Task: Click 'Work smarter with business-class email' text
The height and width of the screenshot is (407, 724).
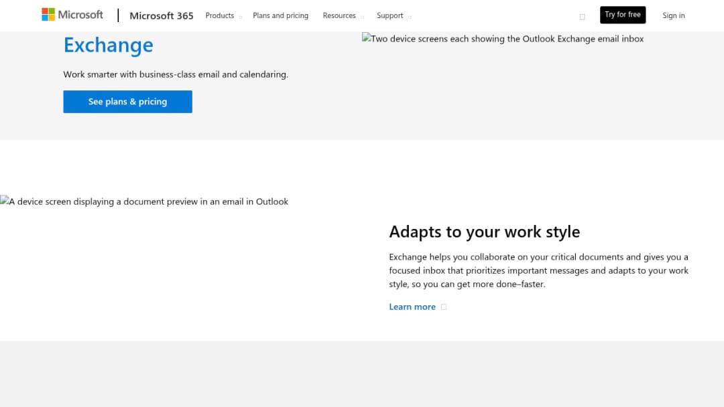Action: (176, 74)
